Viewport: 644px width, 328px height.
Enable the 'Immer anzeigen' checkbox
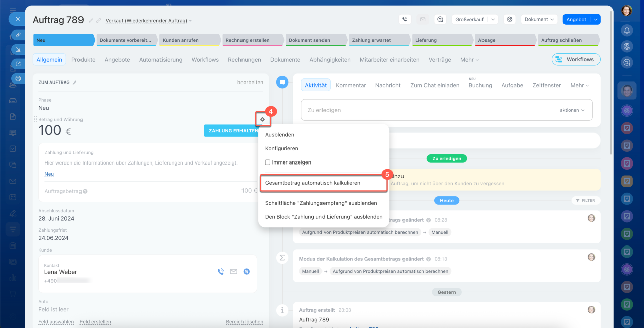(x=268, y=162)
